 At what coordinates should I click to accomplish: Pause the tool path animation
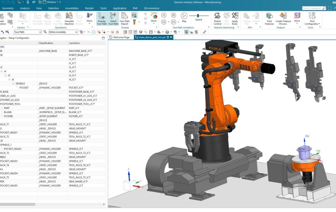173,15
